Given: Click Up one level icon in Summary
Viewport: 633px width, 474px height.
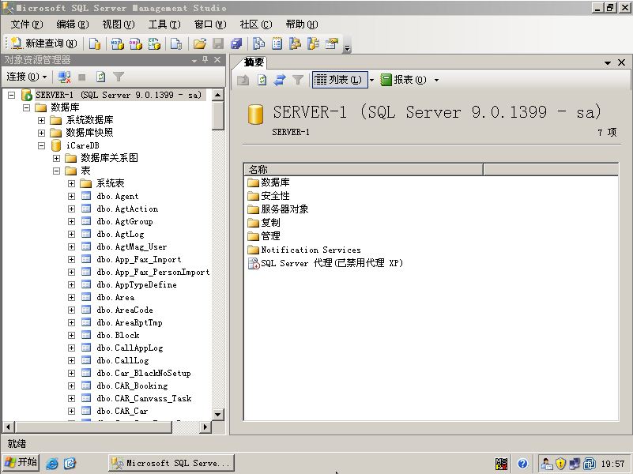Looking at the screenshot, I should click(243, 80).
